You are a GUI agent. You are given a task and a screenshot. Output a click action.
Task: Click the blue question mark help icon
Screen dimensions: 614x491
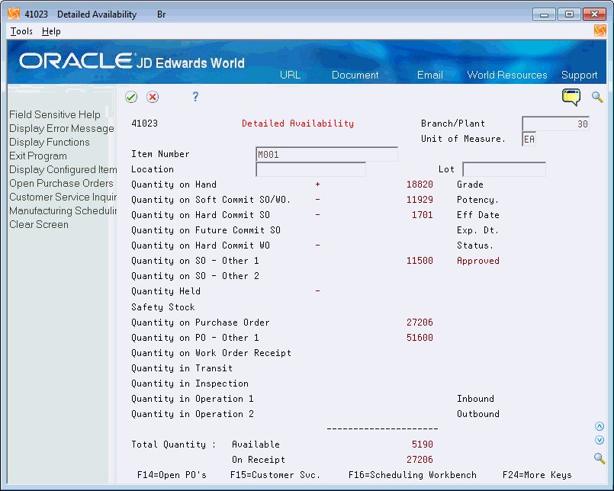[195, 96]
